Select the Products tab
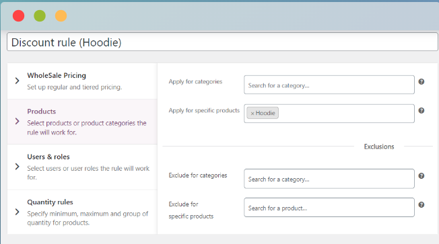This screenshot has height=244, width=439. 82,122
